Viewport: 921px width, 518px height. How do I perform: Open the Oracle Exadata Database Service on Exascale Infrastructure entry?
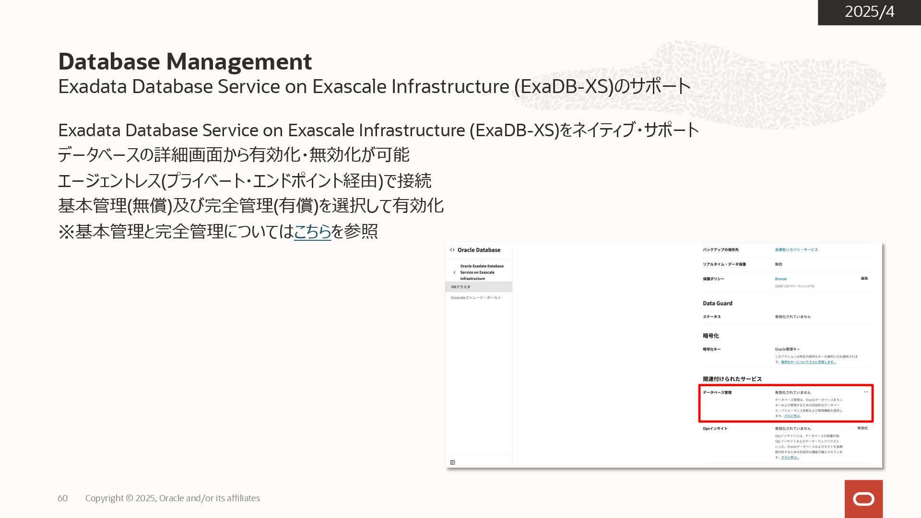tap(482, 272)
